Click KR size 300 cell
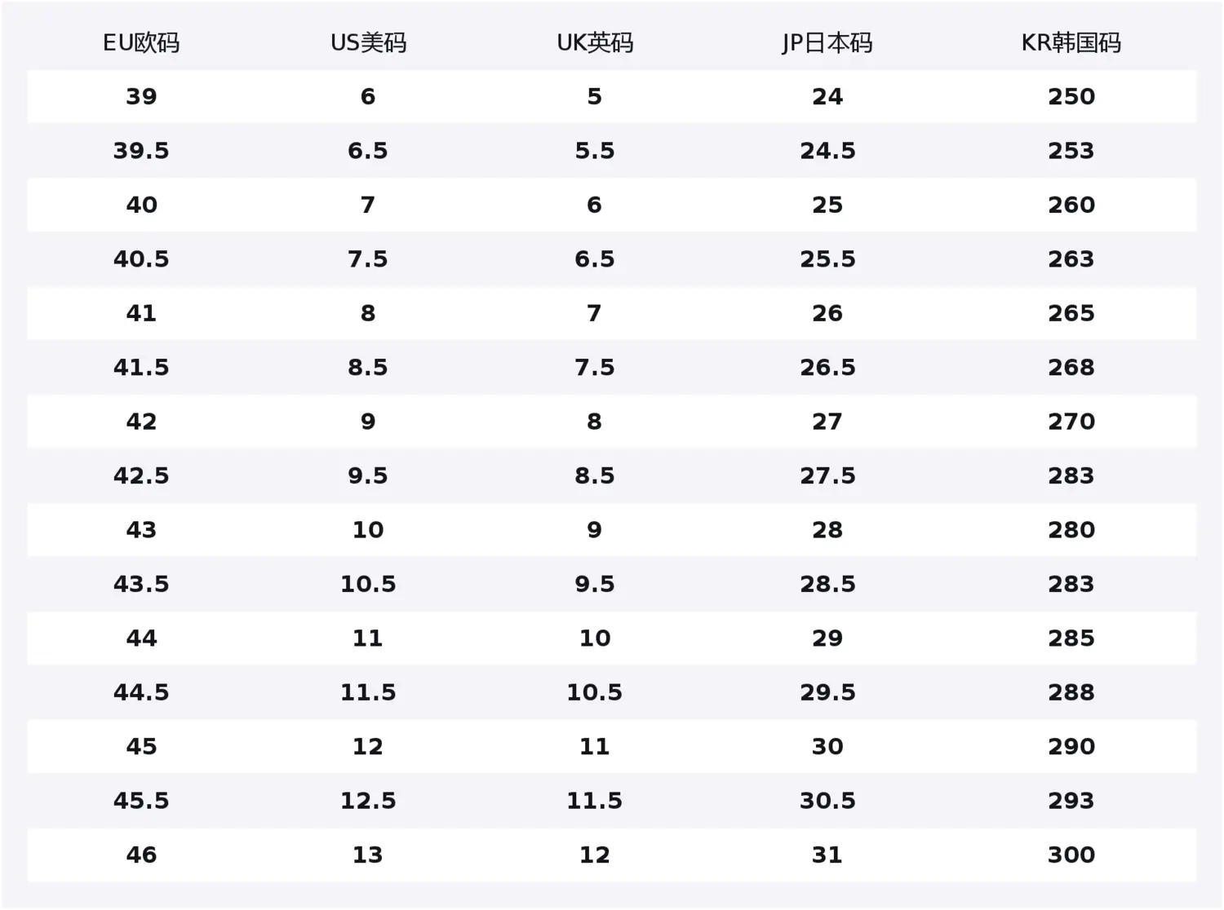1224x910 pixels. [x=1071, y=855]
